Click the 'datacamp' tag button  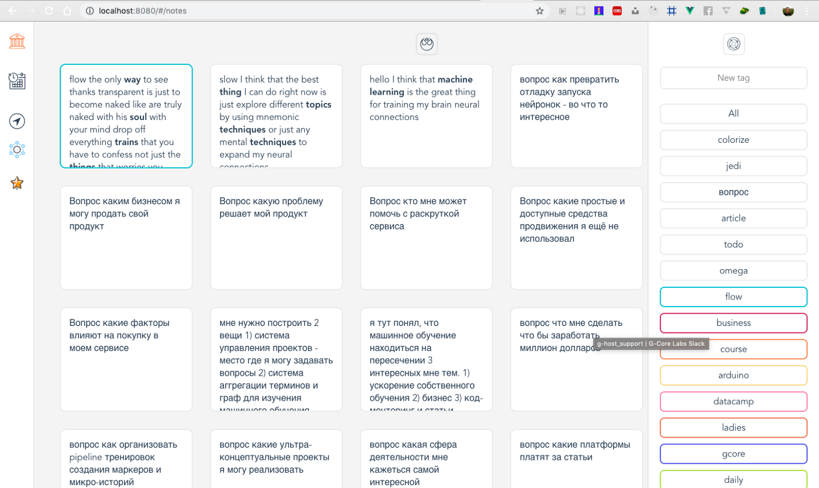(733, 401)
